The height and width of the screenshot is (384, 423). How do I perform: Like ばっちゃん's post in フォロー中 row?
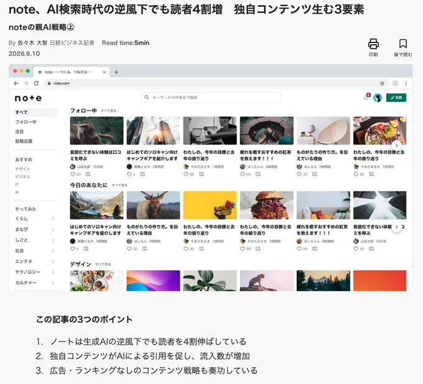click(242, 174)
